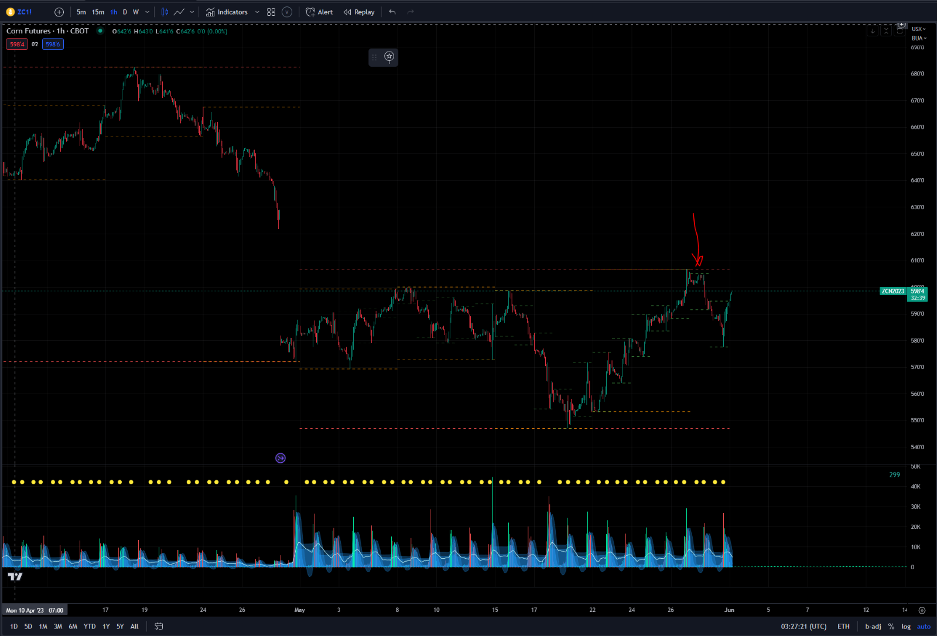
Task: Open the multi-chart layout selector
Action: 271,12
